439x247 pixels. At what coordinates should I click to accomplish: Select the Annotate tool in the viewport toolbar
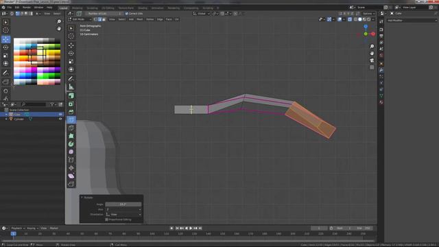(71, 79)
